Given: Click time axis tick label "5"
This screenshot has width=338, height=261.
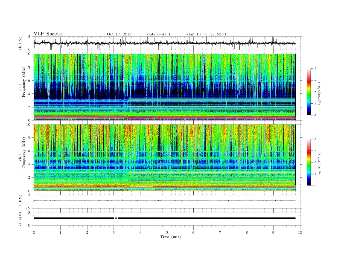Looking at the screenshot, I should [167, 232].
